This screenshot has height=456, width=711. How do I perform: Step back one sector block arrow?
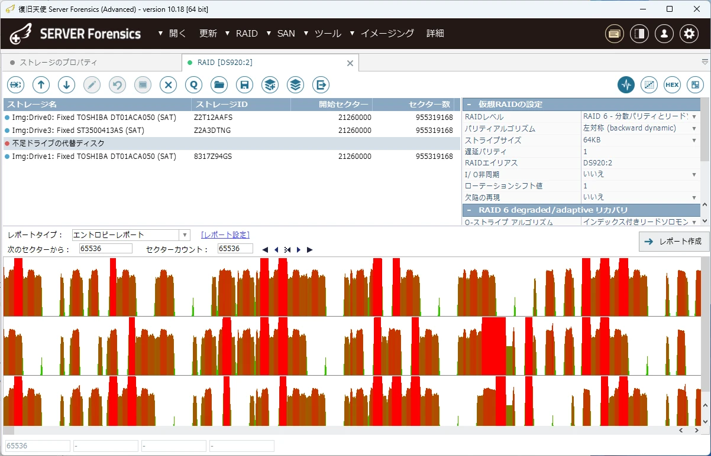(276, 250)
